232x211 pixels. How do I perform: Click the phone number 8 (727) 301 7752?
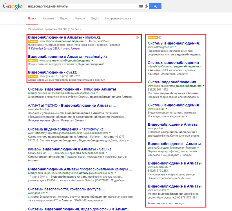70,76
